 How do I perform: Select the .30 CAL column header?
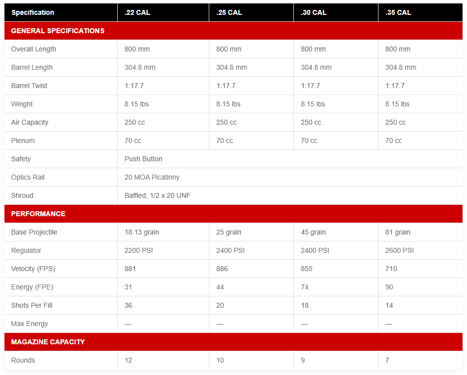coord(314,12)
